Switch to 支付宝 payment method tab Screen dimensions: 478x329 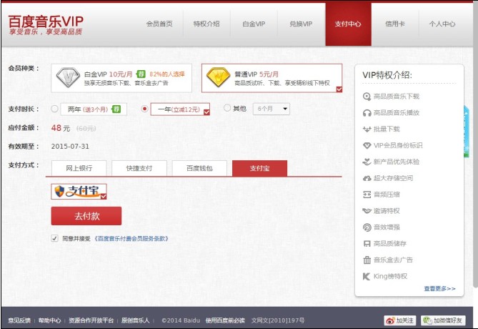click(x=260, y=168)
